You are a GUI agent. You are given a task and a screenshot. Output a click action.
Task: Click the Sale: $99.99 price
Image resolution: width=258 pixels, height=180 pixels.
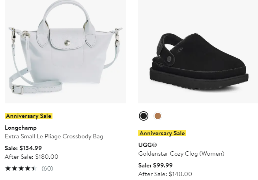tap(155, 165)
